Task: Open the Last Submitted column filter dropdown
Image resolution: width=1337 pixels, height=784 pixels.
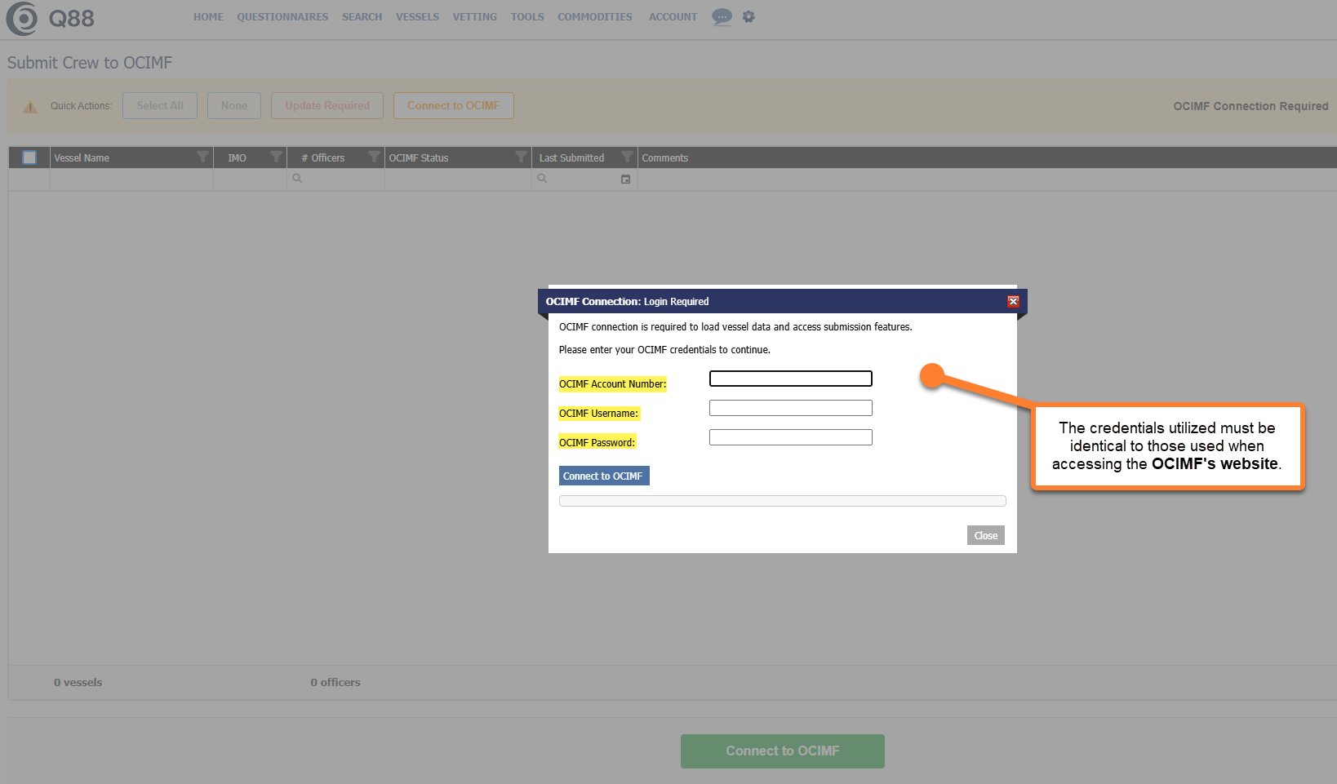Action: 627,157
